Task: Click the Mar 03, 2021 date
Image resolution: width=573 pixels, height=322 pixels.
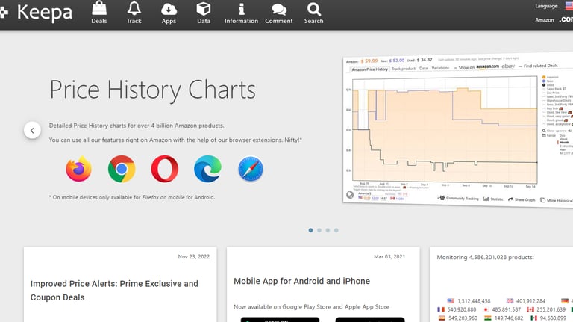Action: click(x=389, y=256)
